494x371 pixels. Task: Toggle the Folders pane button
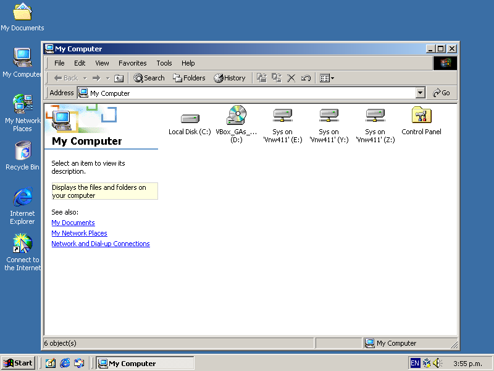[x=189, y=78]
